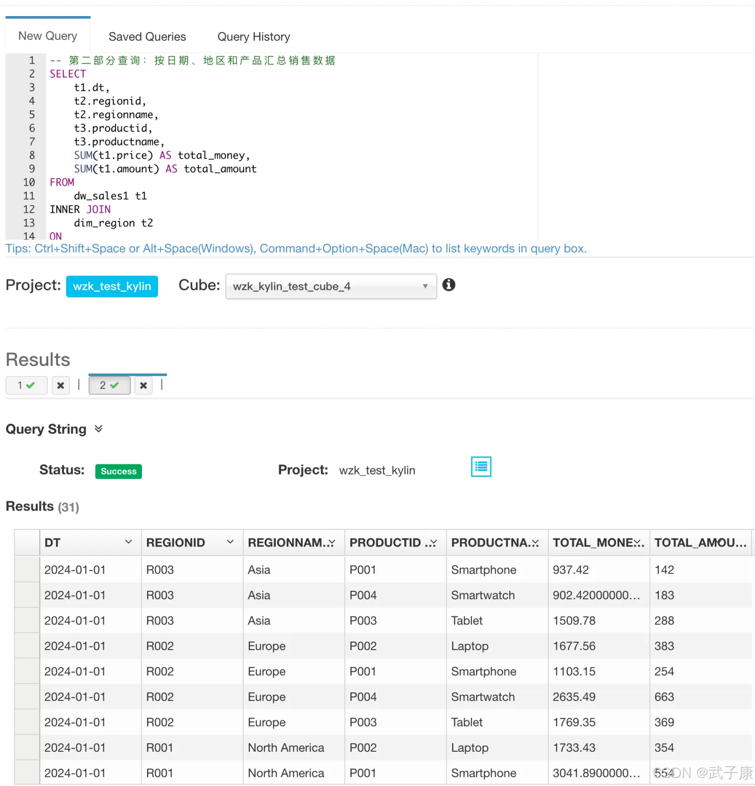
Task: Open REGIONNAME column menu chevron
Action: (332, 542)
